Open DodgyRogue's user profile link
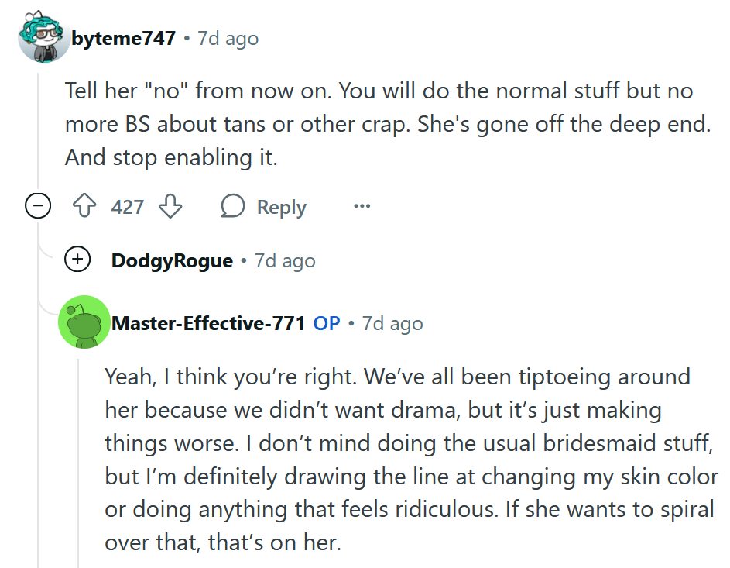The width and height of the screenshot is (730, 568). 172,260
